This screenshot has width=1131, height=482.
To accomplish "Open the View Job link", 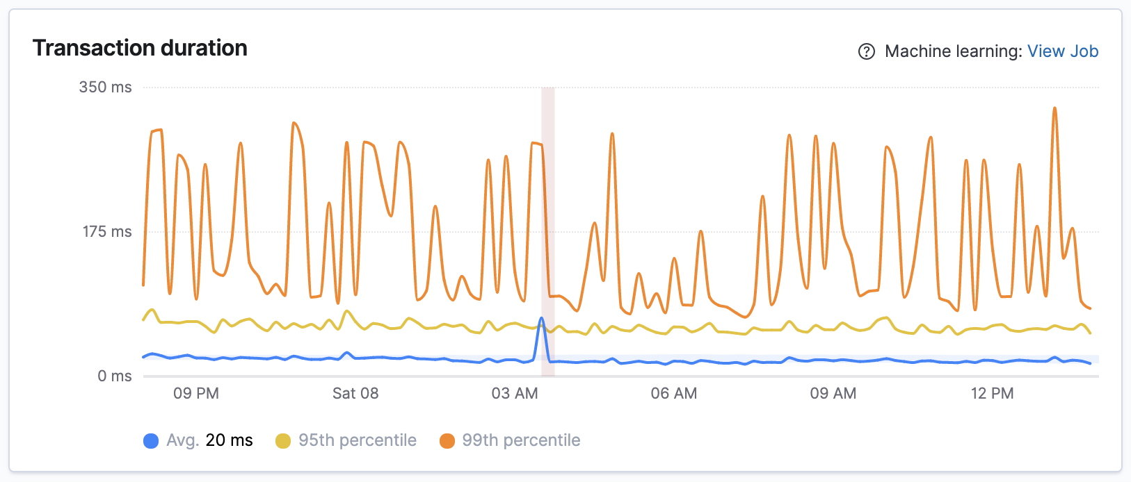I will [1063, 51].
